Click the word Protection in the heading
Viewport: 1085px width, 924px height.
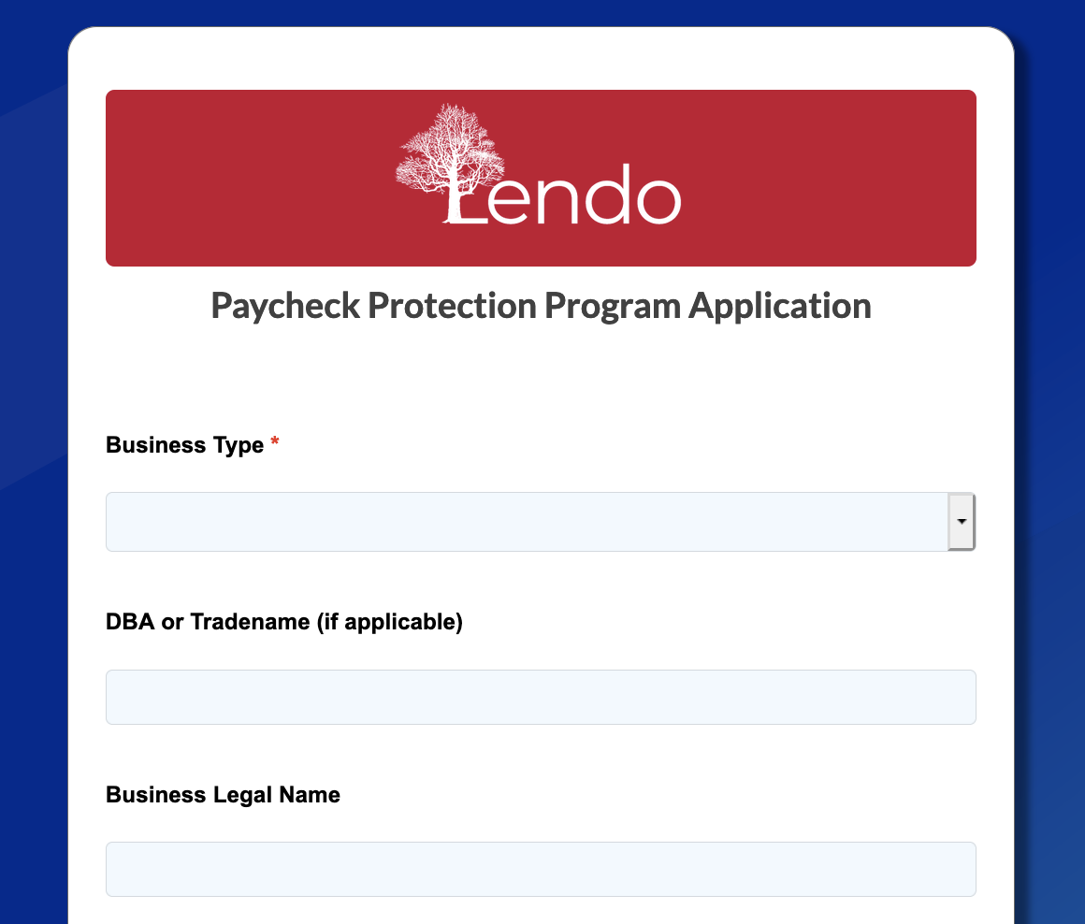click(452, 306)
